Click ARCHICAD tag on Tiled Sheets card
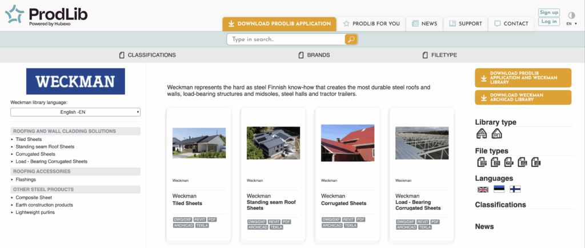 click(x=183, y=226)
